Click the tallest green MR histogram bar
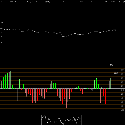Image resolution: width=125 pixels, height=125 pixels. tap(11, 80)
